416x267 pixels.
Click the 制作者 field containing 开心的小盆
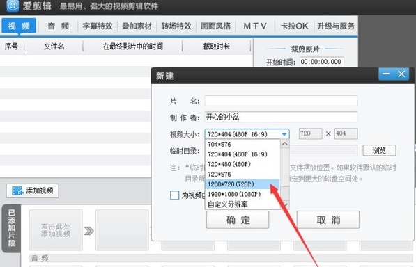pyautogui.click(x=281, y=117)
